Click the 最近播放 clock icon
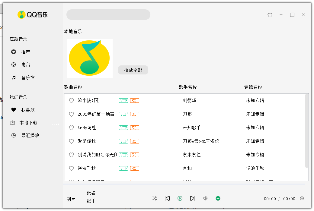The width and height of the screenshot is (314, 211). click(x=13, y=135)
